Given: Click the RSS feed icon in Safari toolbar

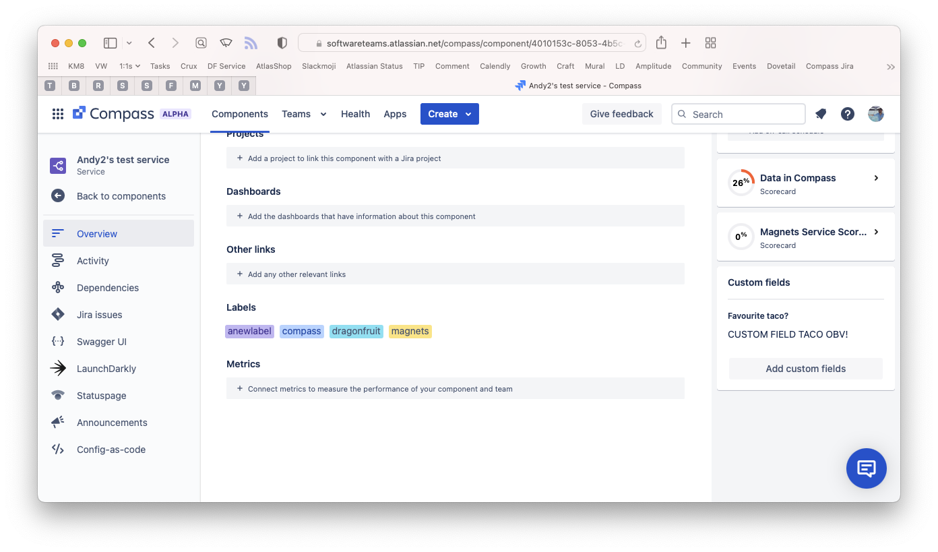Looking at the screenshot, I should click(x=251, y=43).
